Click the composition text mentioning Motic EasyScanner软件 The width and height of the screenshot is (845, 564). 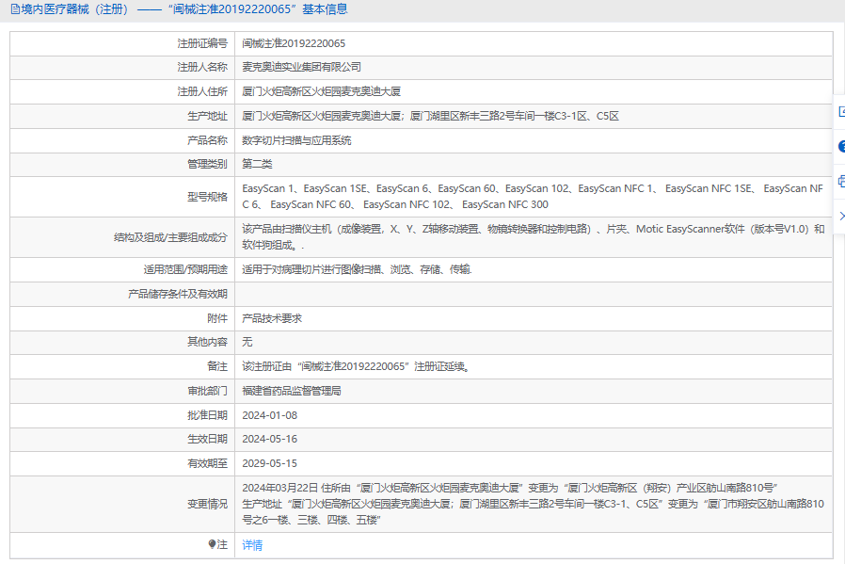point(534,236)
